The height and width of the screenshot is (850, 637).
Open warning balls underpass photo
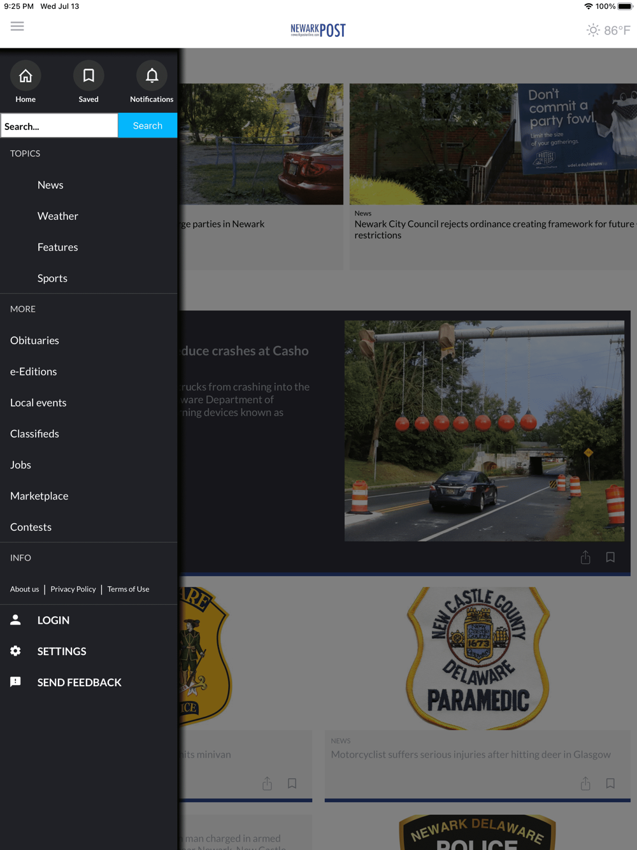click(484, 431)
